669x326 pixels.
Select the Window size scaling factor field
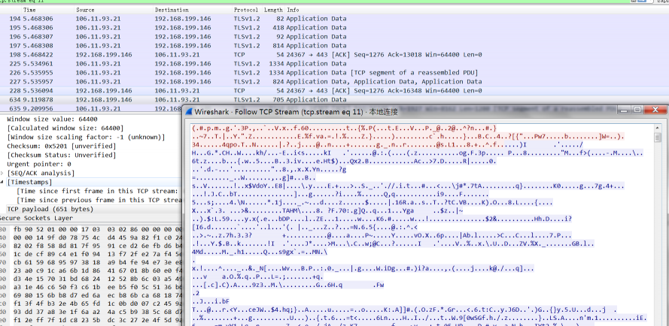click(x=86, y=137)
